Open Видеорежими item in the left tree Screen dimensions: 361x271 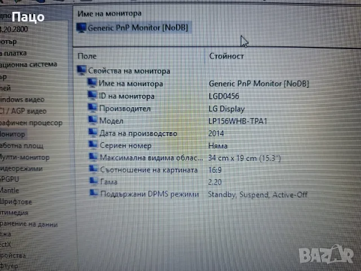pyautogui.click(x=21, y=168)
